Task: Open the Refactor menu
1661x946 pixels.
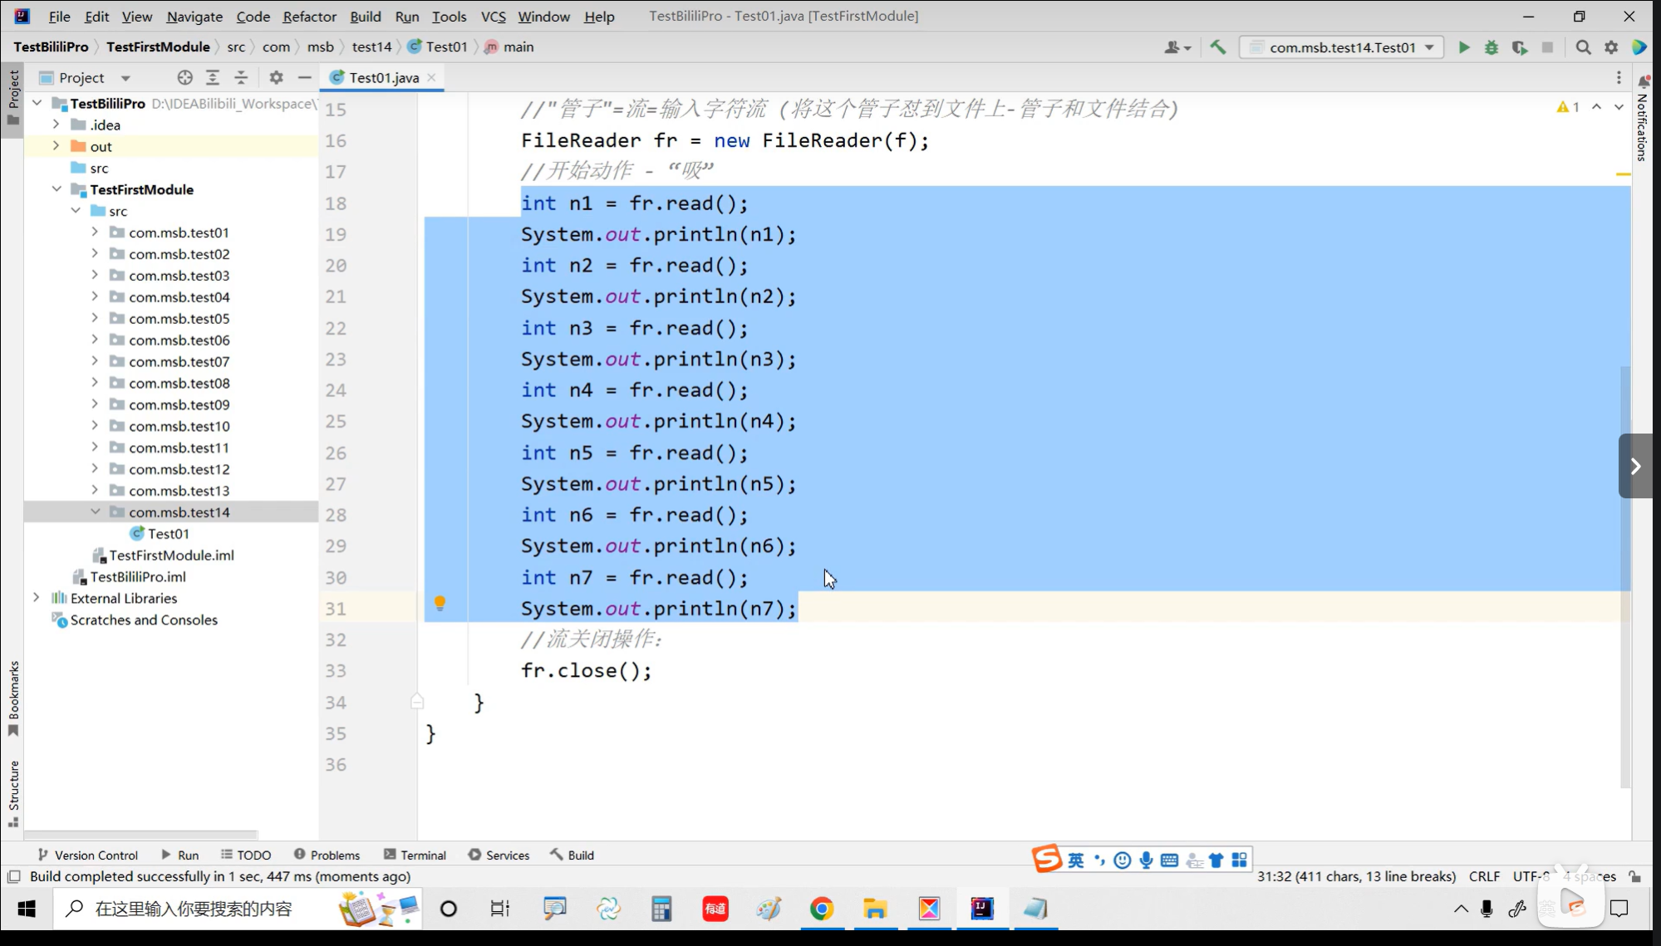Action: (309, 16)
